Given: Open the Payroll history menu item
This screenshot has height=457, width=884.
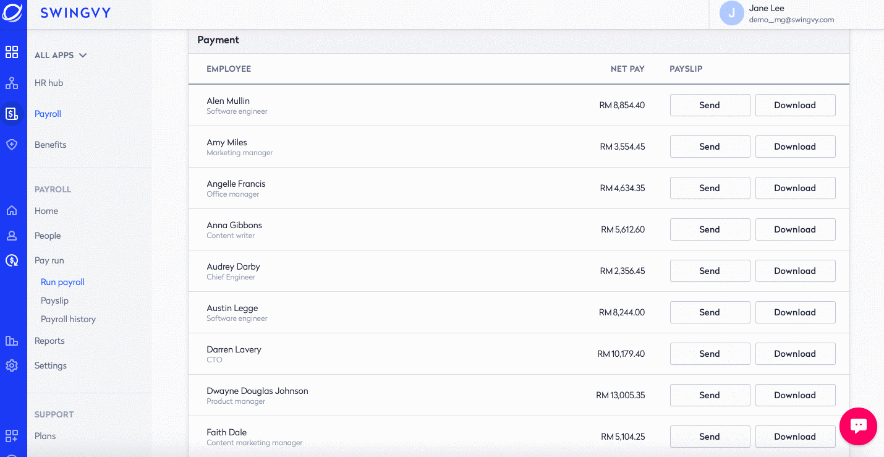Looking at the screenshot, I should 68,319.
